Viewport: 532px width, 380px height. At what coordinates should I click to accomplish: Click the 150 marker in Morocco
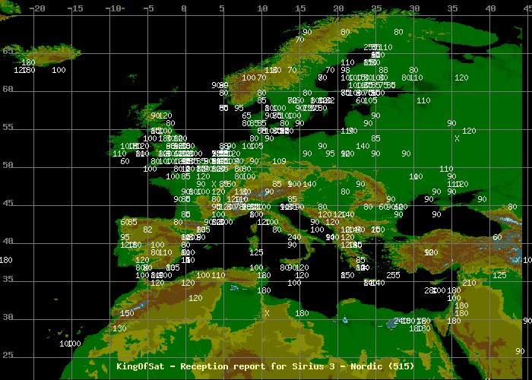click(x=127, y=313)
